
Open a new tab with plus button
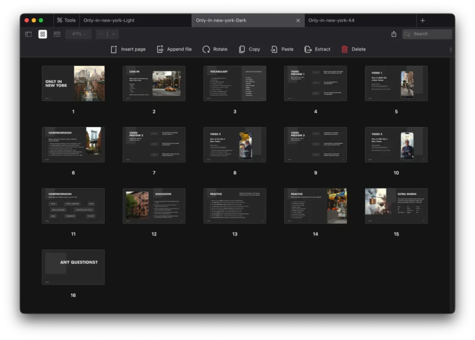(x=422, y=20)
